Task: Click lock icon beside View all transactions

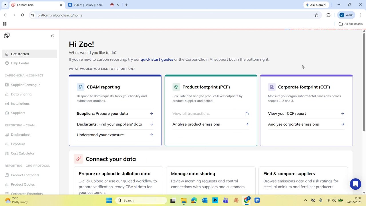Action: click(x=247, y=114)
